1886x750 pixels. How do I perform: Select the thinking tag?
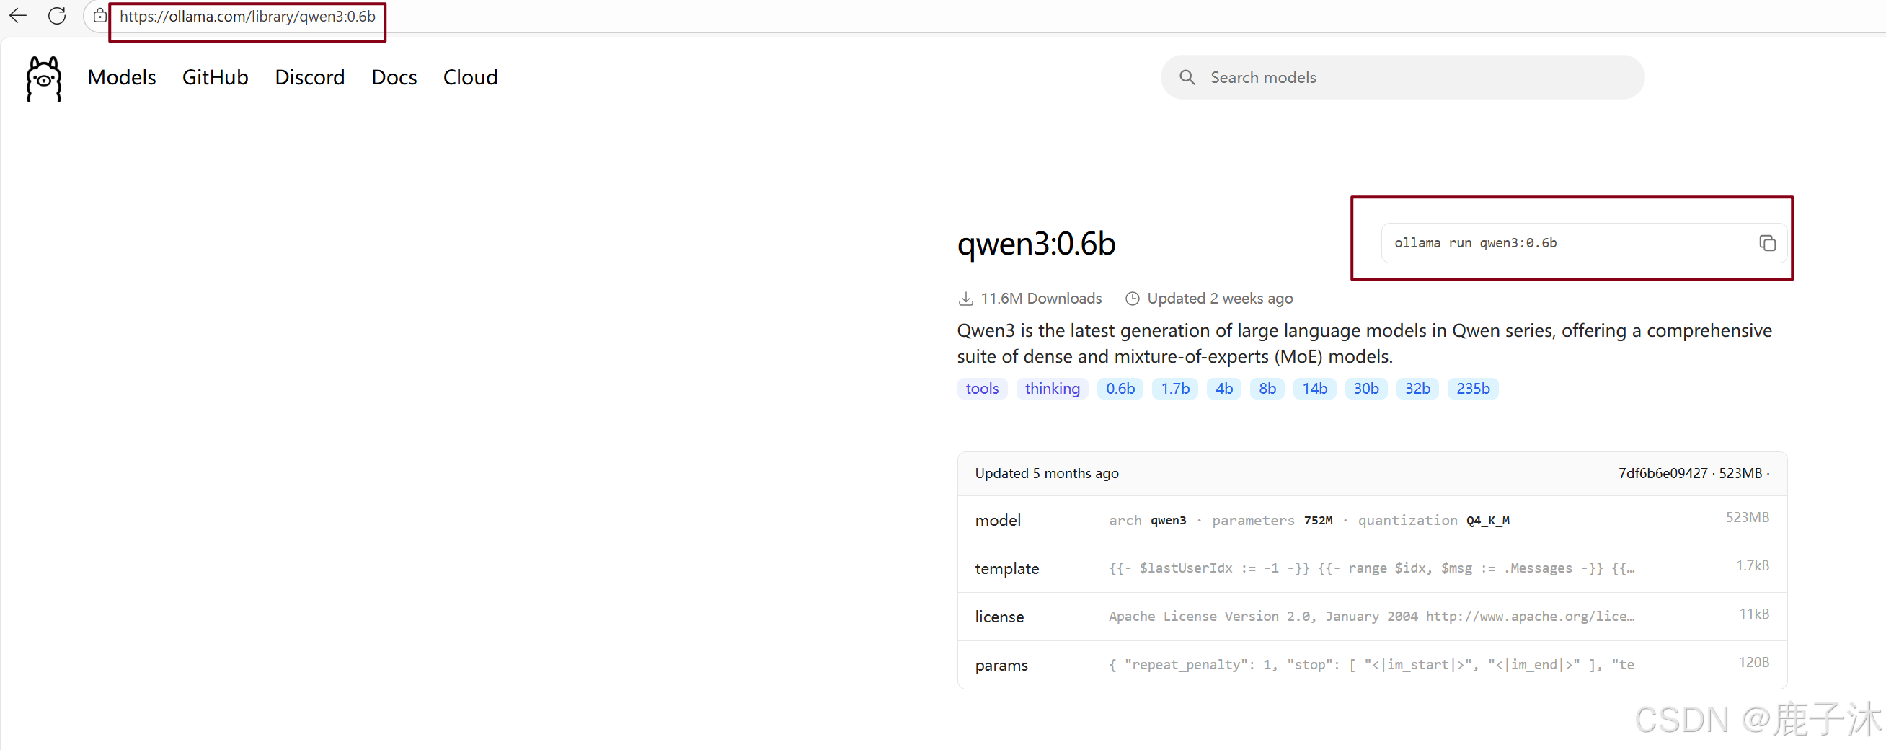(1052, 388)
